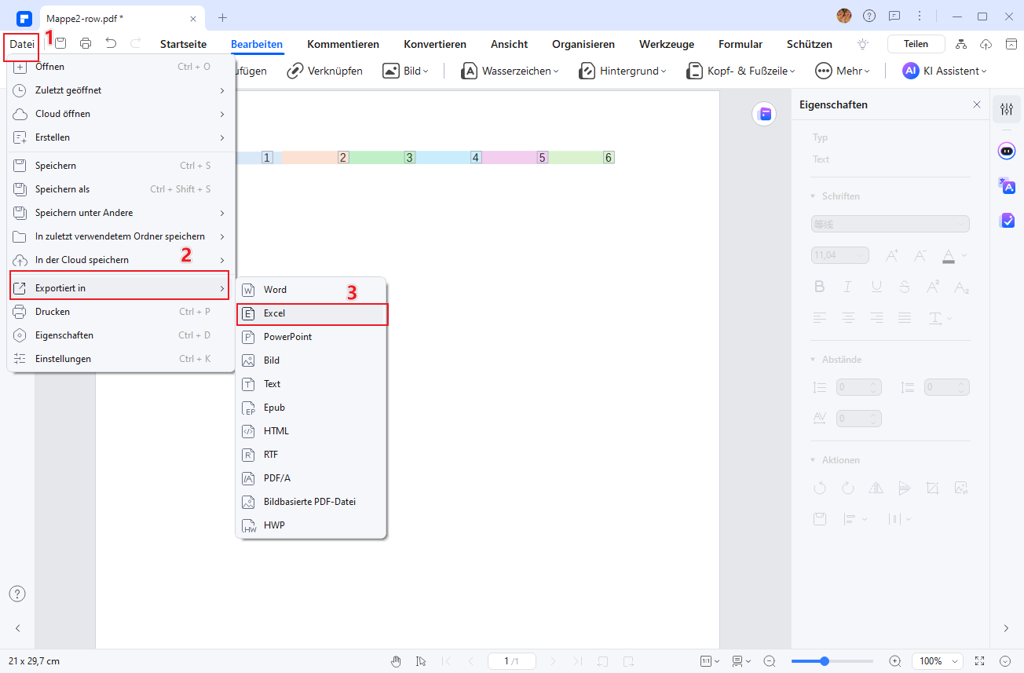1024x673 pixels.
Task: Select the hand tool in the status bar
Action: [x=397, y=661]
